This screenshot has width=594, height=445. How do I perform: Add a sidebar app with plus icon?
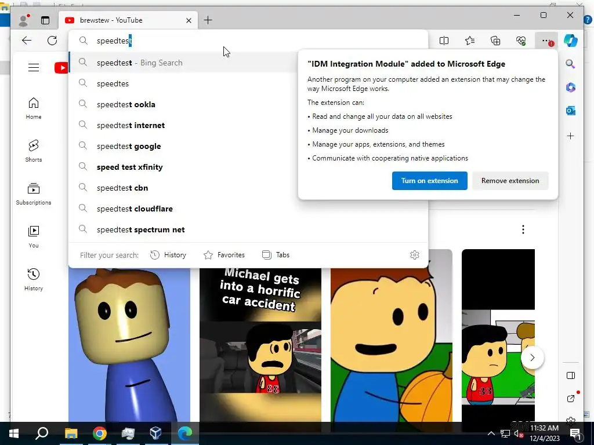571,136
